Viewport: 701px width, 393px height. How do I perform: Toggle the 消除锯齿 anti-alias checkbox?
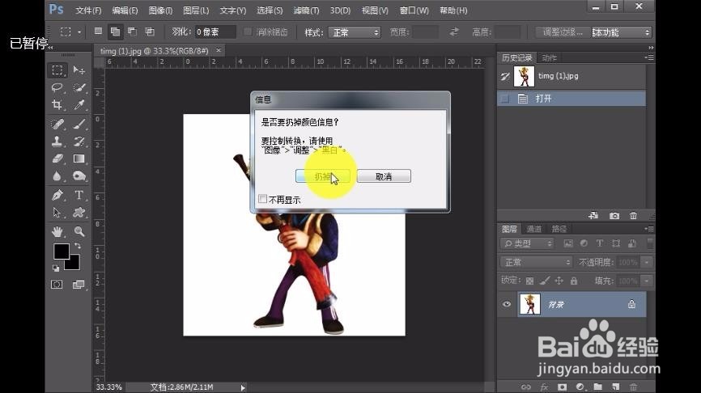pyautogui.click(x=248, y=32)
